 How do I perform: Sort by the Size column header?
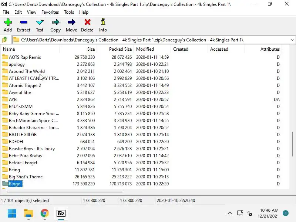coord(78,49)
